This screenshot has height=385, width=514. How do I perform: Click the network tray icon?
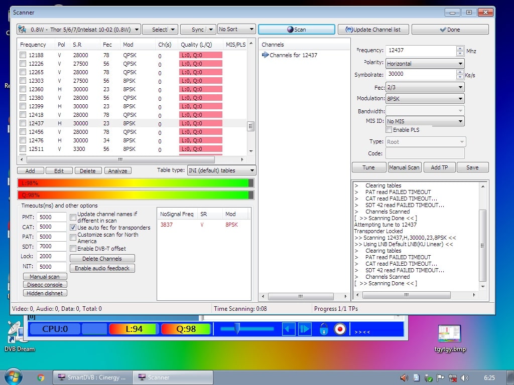(453, 378)
